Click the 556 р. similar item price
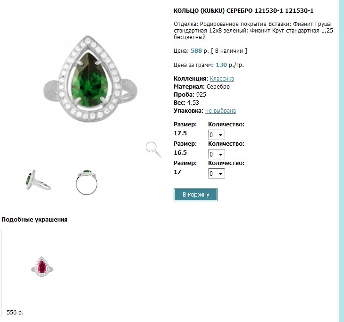The image size is (344, 322). tap(15, 313)
